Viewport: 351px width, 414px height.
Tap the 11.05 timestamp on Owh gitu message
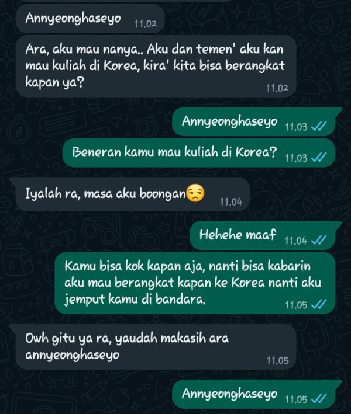(277, 360)
